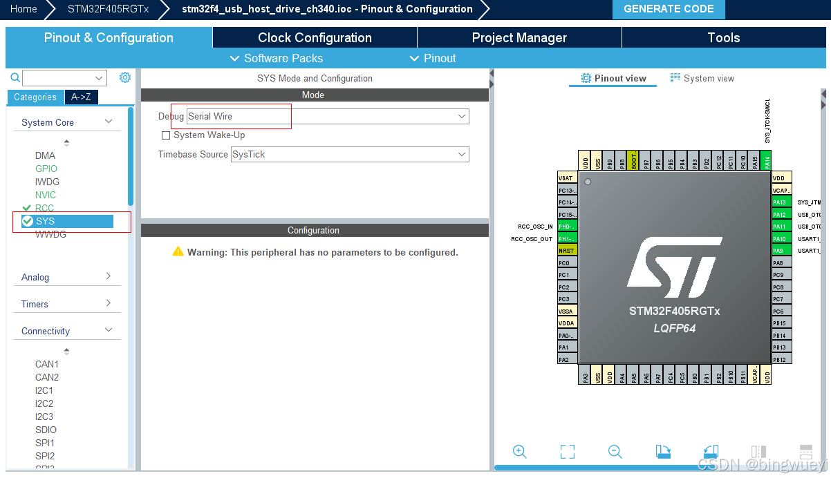Switch to the A->Z tab
The image size is (831, 478).
[x=81, y=97]
